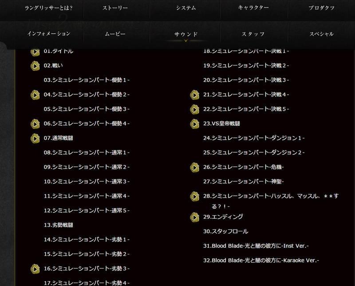Play track 28 ハッスル、マッスル sample
This screenshot has width=355, height=286.
(x=194, y=197)
